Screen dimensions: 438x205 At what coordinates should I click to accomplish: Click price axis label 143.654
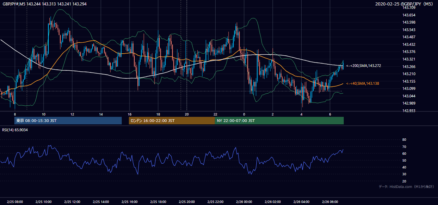(409, 15)
